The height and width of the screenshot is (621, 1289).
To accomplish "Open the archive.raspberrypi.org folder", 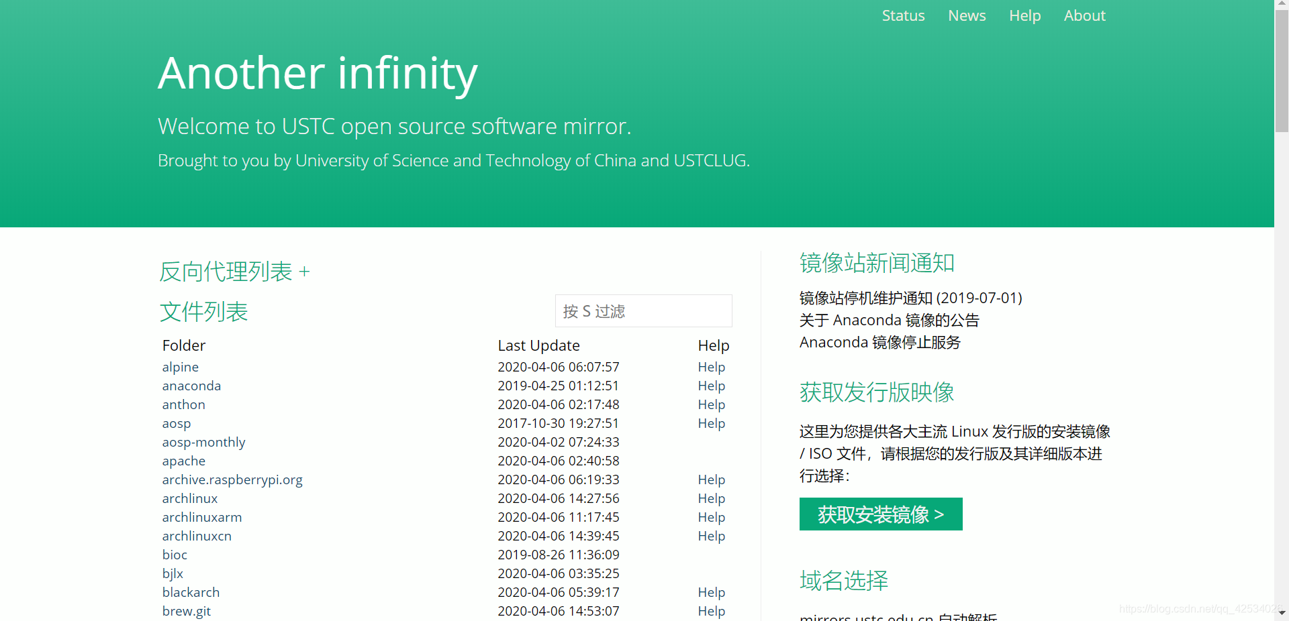I will 232,479.
